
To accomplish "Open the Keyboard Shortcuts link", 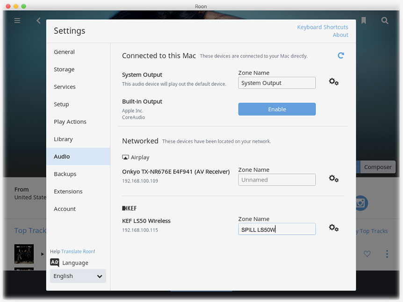I will click(x=323, y=27).
